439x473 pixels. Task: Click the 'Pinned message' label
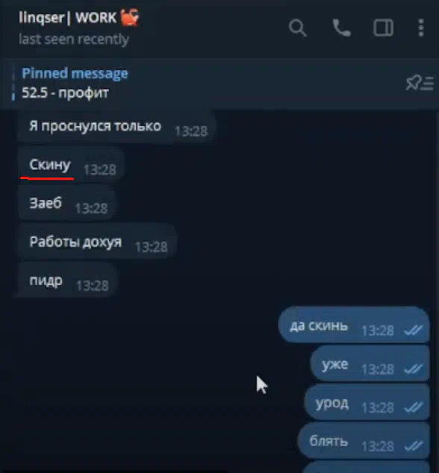coord(75,73)
